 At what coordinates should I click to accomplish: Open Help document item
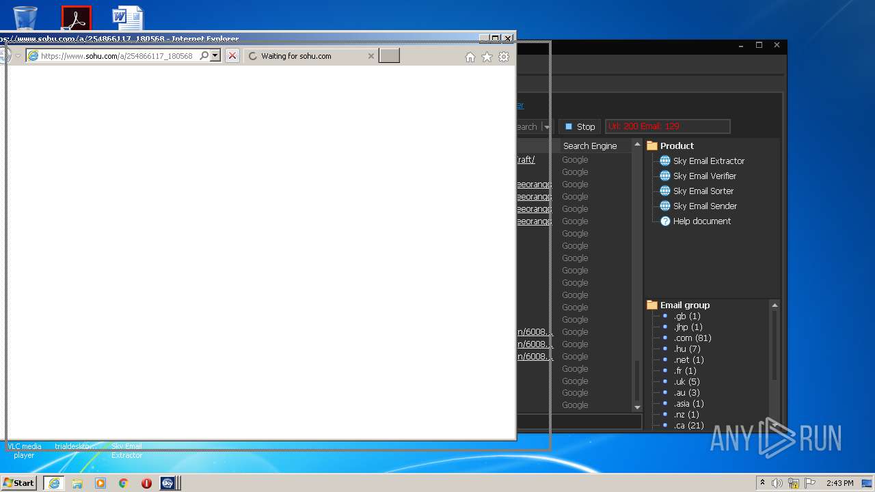(702, 221)
